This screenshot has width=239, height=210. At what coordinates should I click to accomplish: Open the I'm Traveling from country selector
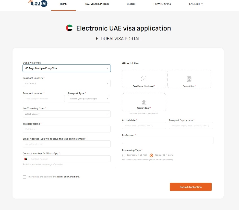click(x=66, y=114)
